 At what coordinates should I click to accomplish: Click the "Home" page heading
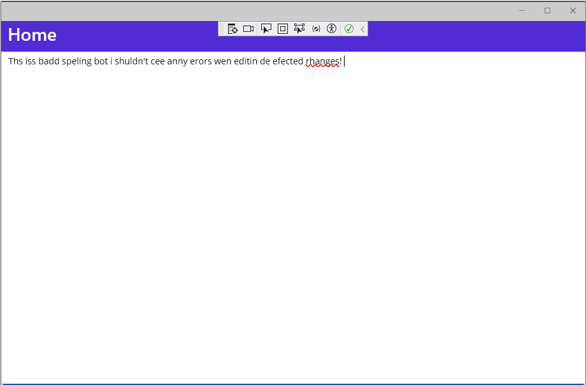(x=31, y=35)
